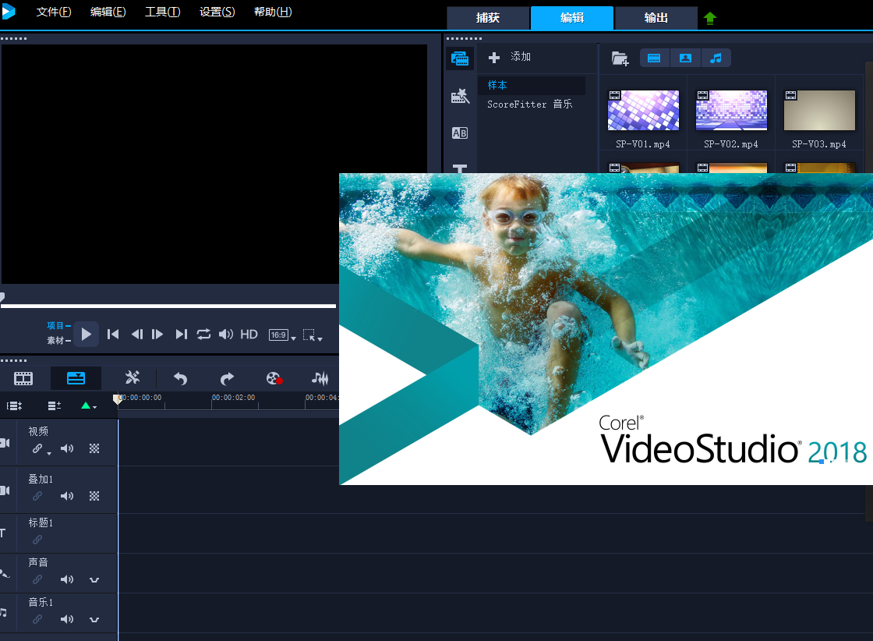The image size is (873, 641).
Task: Toggle showing photos in the library
Action: [685, 58]
